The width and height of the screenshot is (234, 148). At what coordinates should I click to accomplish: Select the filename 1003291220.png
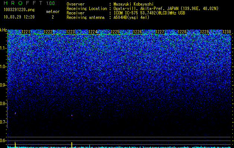click(x=19, y=10)
